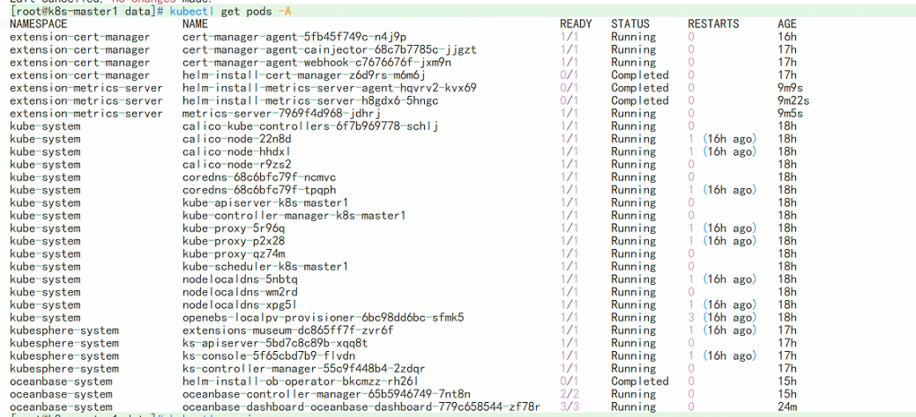Click pod name cert-manager-agent-5fb45f749c-n4j9p
Image resolution: width=916 pixels, height=417 pixels.
[294, 37]
